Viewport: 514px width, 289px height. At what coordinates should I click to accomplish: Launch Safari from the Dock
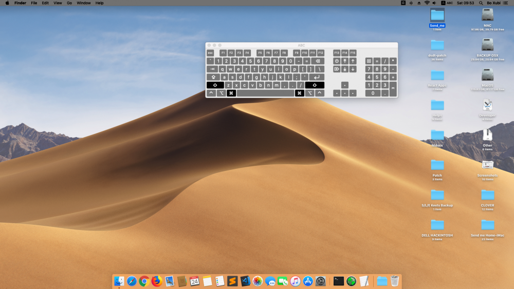(x=132, y=281)
